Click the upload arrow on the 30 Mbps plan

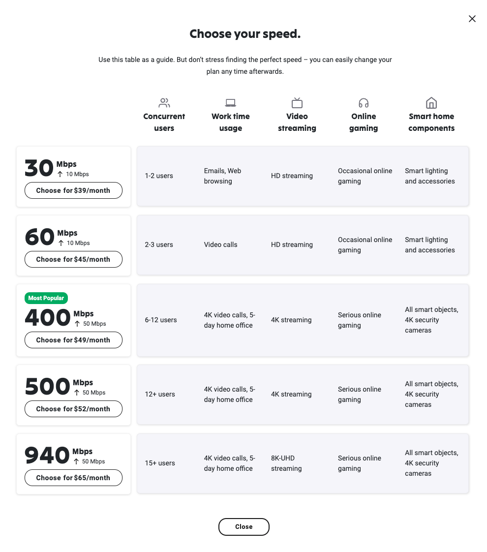point(60,174)
